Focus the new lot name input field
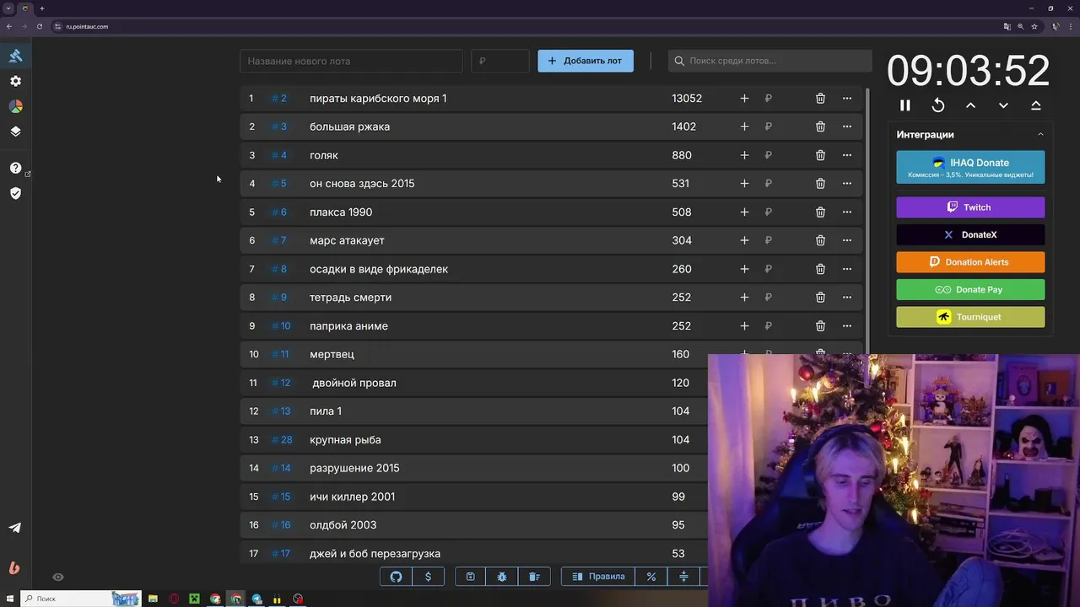 point(351,61)
